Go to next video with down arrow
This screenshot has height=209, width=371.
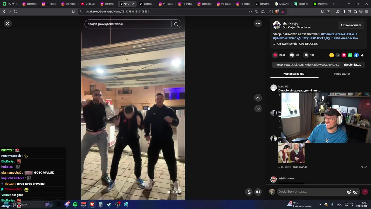click(x=258, y=109)
